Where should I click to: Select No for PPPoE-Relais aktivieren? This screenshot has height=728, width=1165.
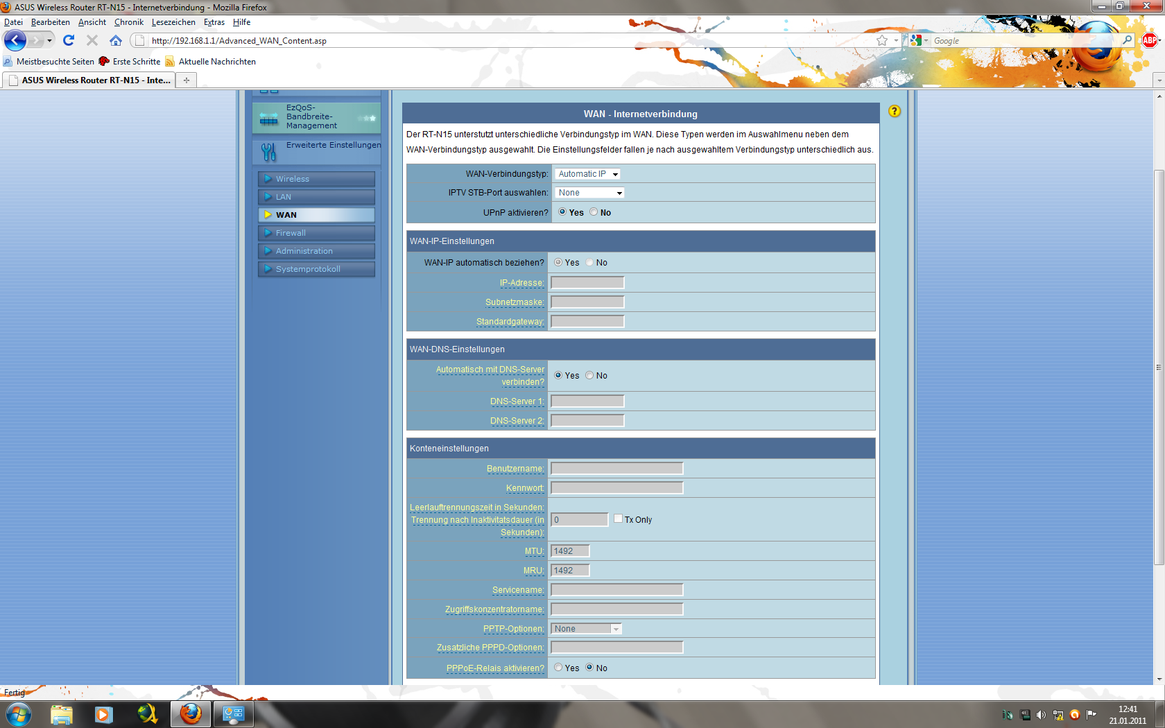pyautogui.click(x=589, y=668)
